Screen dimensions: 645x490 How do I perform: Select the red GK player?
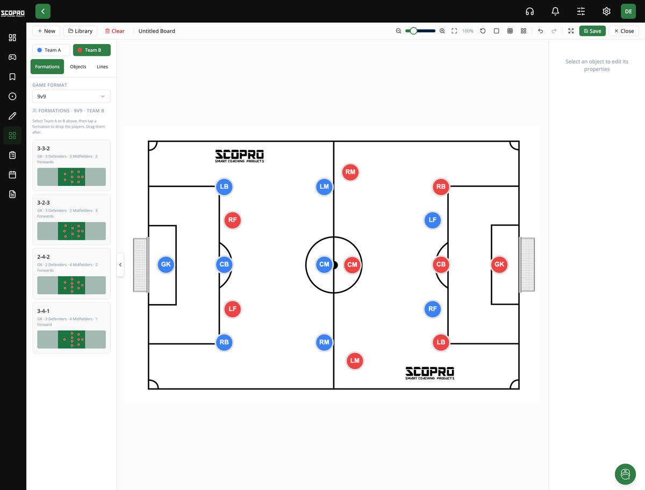tap(499, 264)
